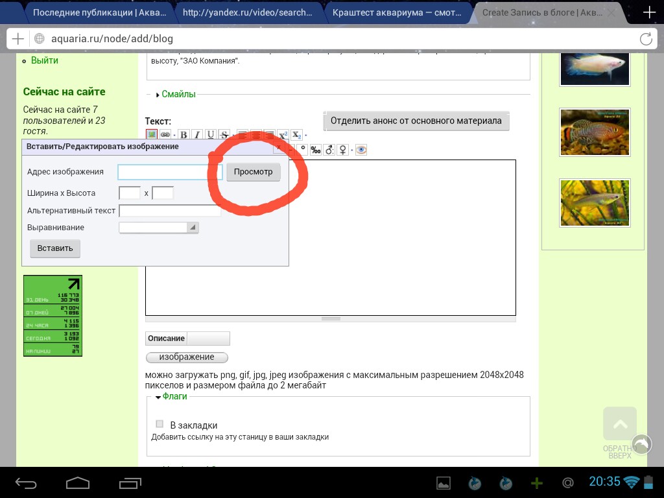Viewport: 664px width, 498px height.
Task: Open a new browser tab
Action: pyautogui.click(x=649, y=12)
